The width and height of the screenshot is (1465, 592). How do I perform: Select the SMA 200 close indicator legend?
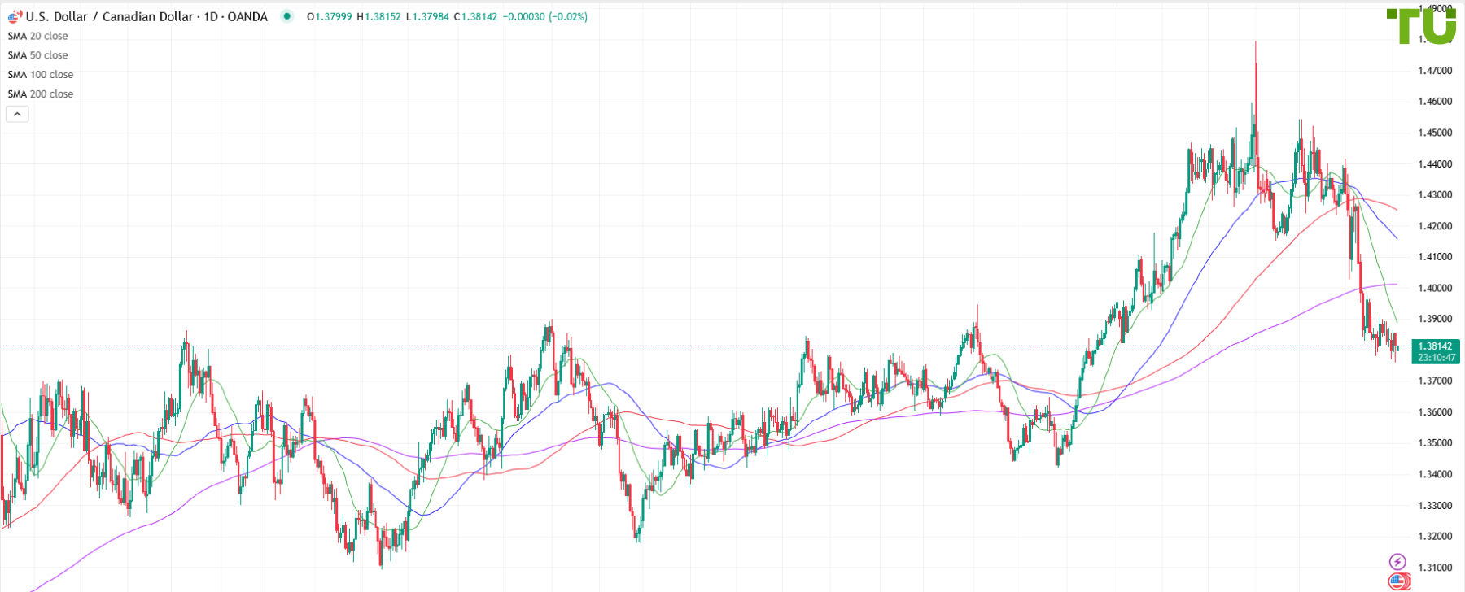(x=41, y=94)
